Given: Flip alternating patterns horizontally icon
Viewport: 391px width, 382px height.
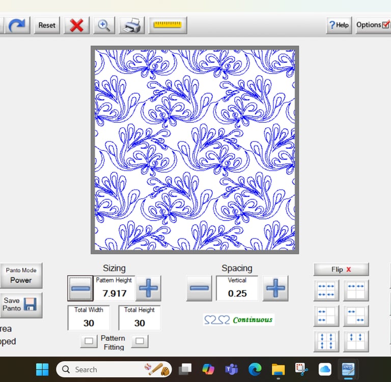Looking at the screenshot, I should pos(356,316).
